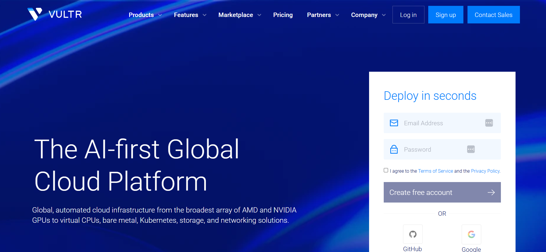Expand the Features dropdown chevron
546x252 pixels.
[x=204, y=15]
